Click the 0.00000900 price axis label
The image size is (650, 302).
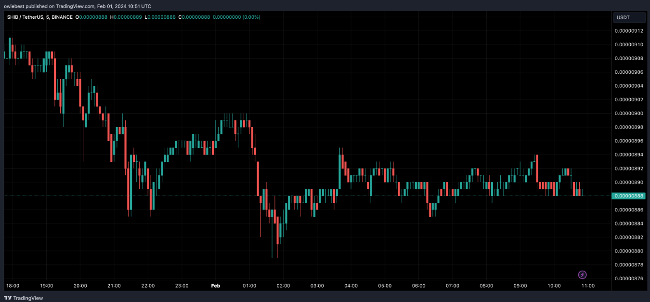pyautogui.click(x=629, y=114)
